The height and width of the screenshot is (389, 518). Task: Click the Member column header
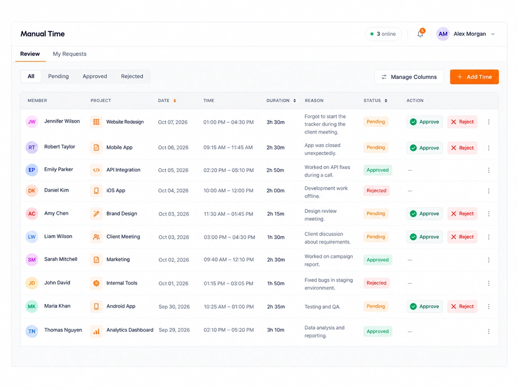[37, 101]
